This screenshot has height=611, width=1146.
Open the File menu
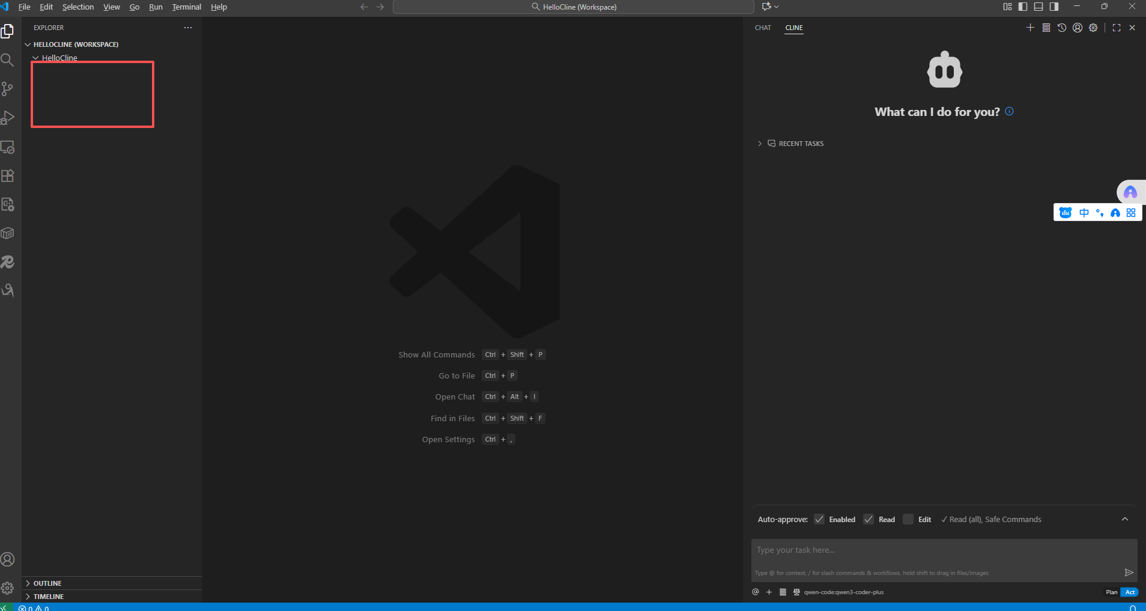pos(25,7)
